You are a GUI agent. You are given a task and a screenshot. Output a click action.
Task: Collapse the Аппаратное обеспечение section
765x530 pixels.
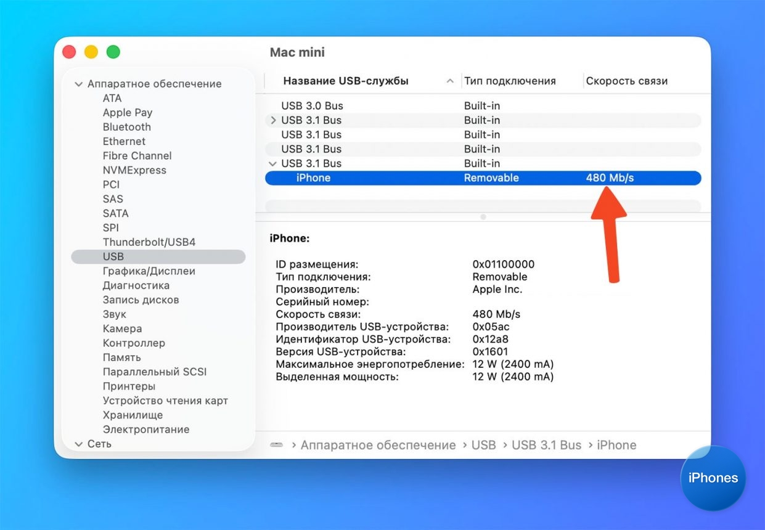tap(79, 84)
